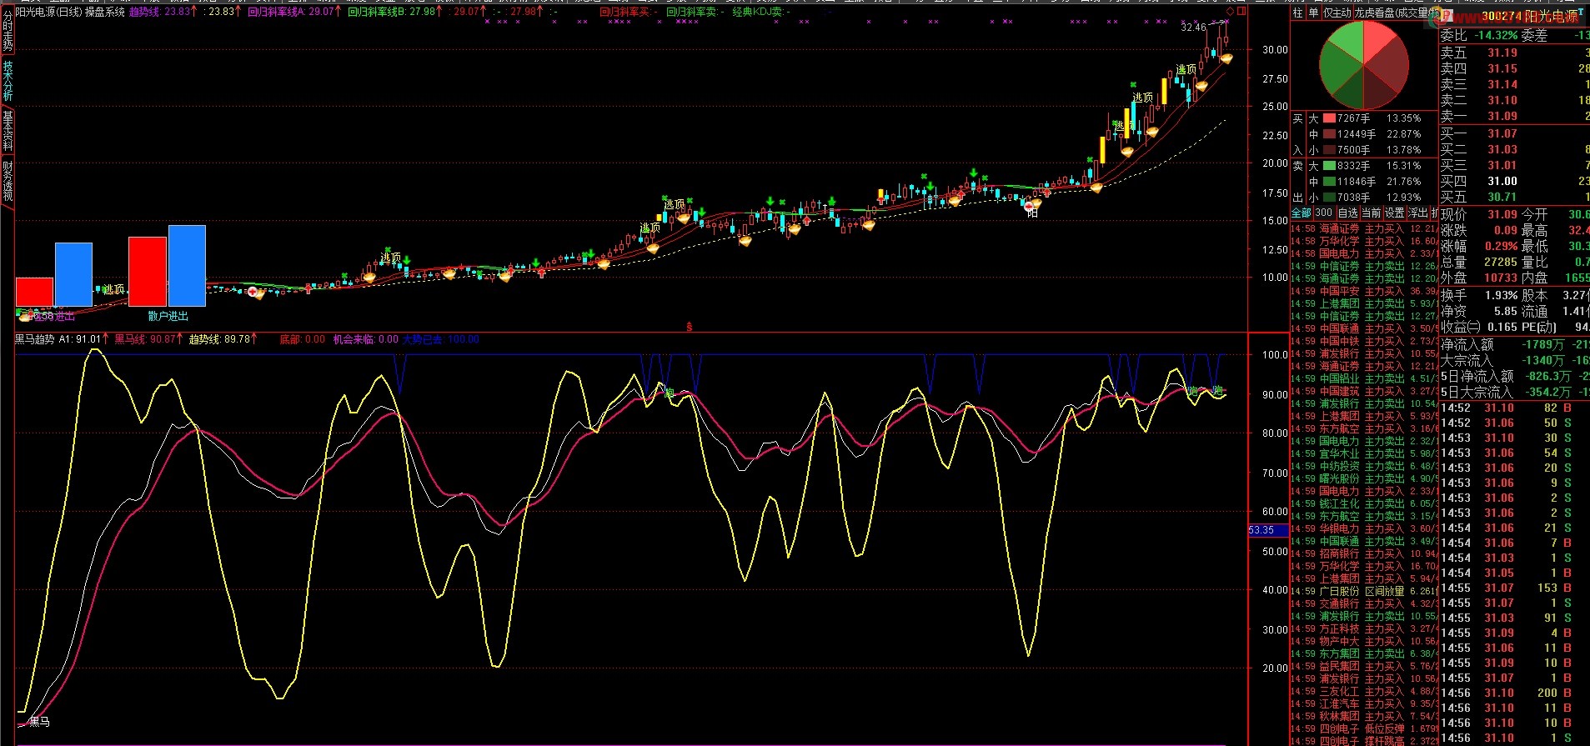This screenshot has height=746, width=1590.
Task: Click the medium buy 12449手 color swatch
Action: click(1329, 134)
